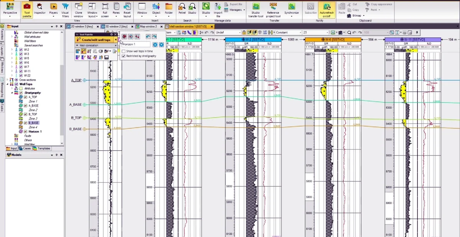Click move horizon down arrow button
The image size is (460, 237).
coord(161,45)
